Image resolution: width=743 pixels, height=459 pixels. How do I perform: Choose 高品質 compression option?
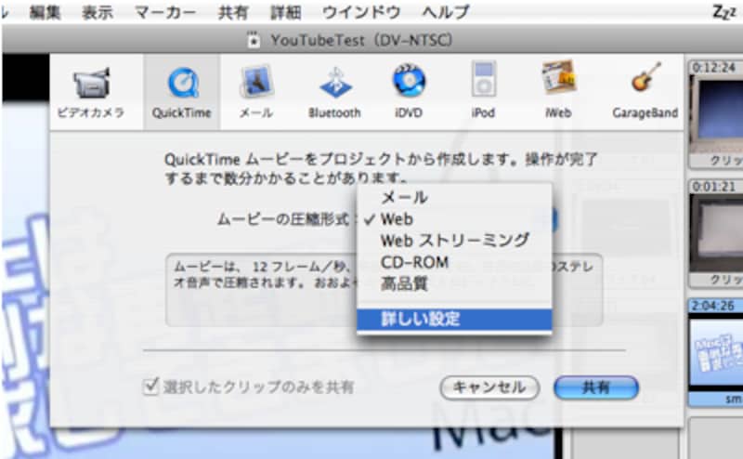454,283
